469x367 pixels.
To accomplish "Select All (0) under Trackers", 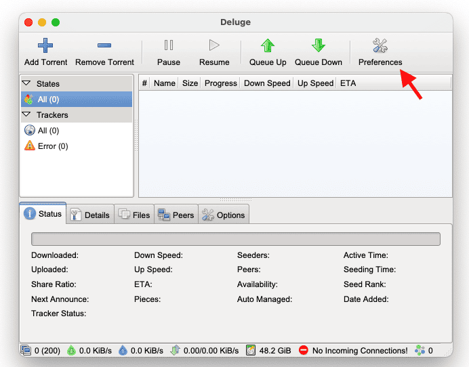I will (x=77, y=130).
